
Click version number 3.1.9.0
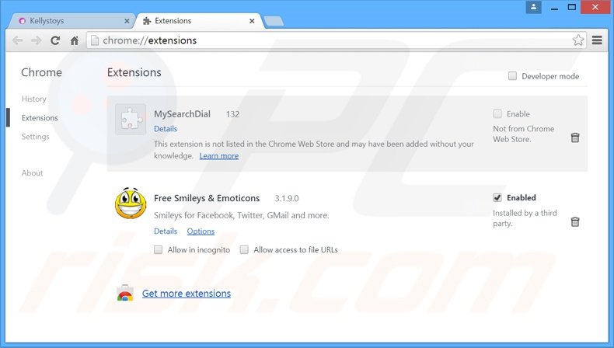(287, 198)
